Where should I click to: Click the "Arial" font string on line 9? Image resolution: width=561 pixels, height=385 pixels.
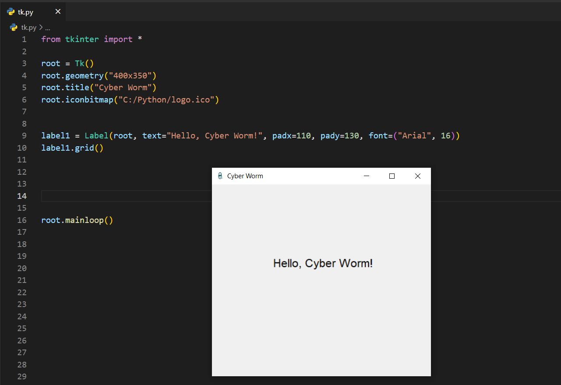pos(412,136)
